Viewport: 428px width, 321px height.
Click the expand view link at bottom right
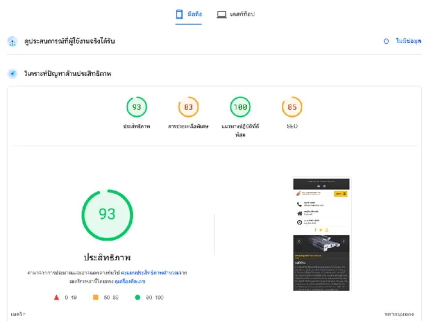(399, 314)
